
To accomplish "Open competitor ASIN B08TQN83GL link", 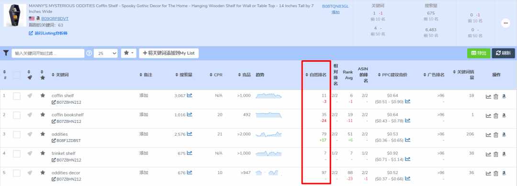I will (335, 6).
